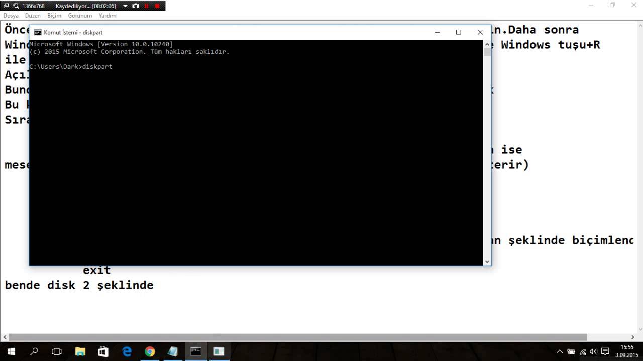Viewport: 643px width, 361px height.
Task: Open the Windows Start menu
Action: [x=11, y=351]
